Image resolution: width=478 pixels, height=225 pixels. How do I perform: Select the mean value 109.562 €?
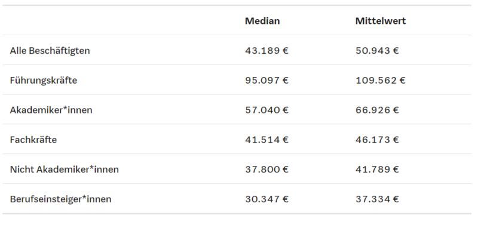tap(381, 81)
